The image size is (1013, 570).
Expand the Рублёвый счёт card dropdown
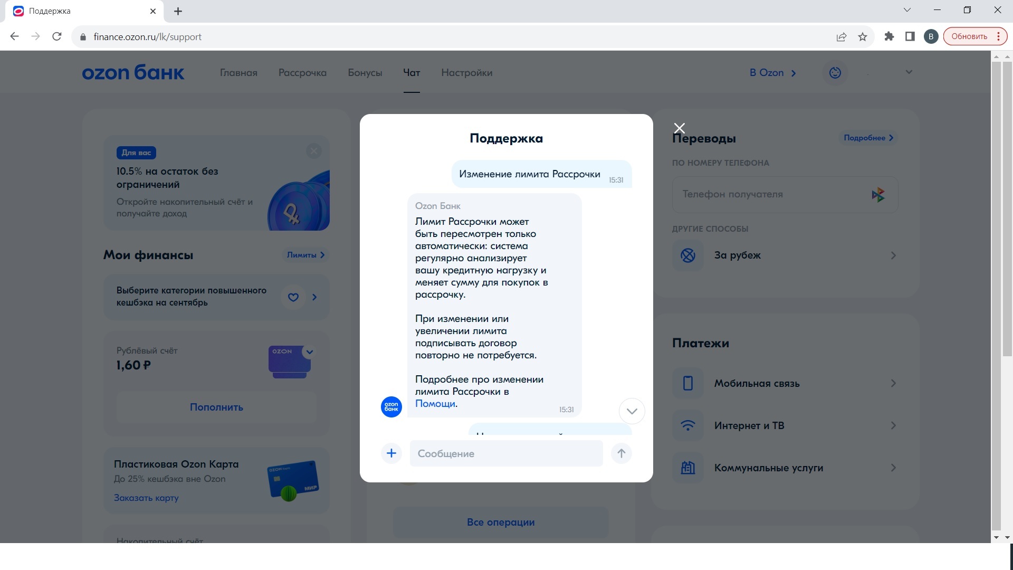[x=310, y=352]
